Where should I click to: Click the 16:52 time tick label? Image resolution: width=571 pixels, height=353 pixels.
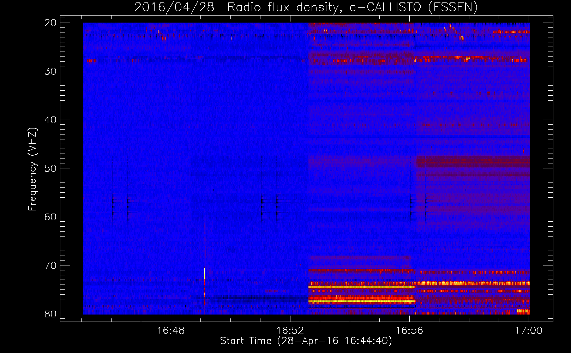[290, 331]
